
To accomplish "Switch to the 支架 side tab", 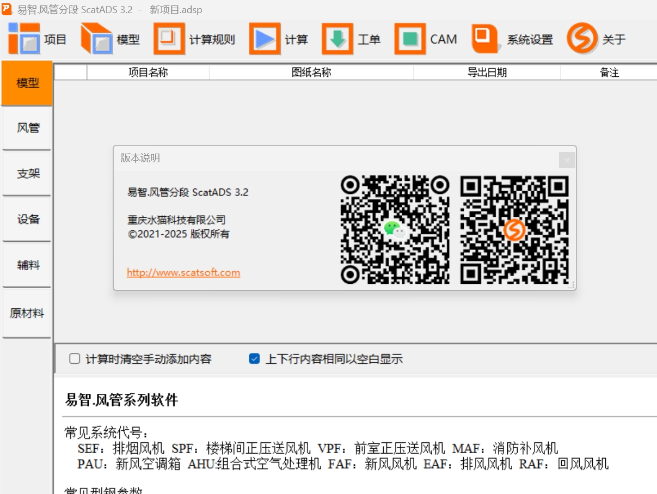I will (x=28, y=174).
